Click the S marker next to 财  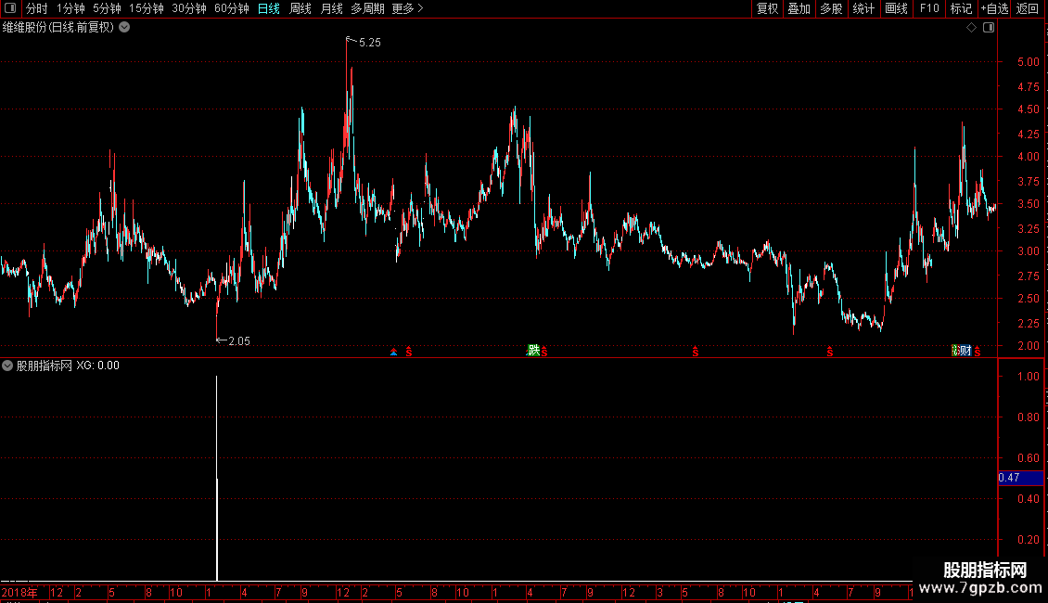[x=978, y=352]
